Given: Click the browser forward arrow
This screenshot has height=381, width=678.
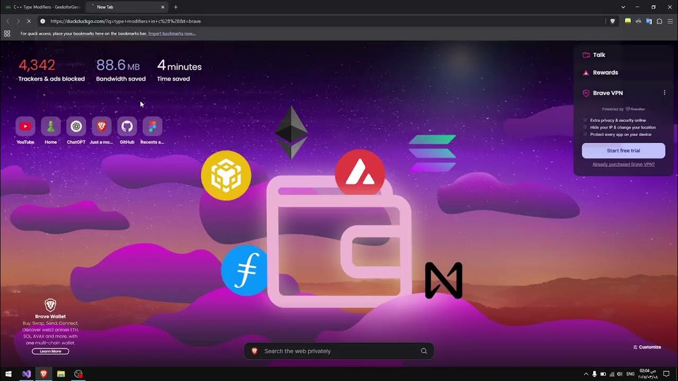Looking at the screenshot, I should (18, 21).
